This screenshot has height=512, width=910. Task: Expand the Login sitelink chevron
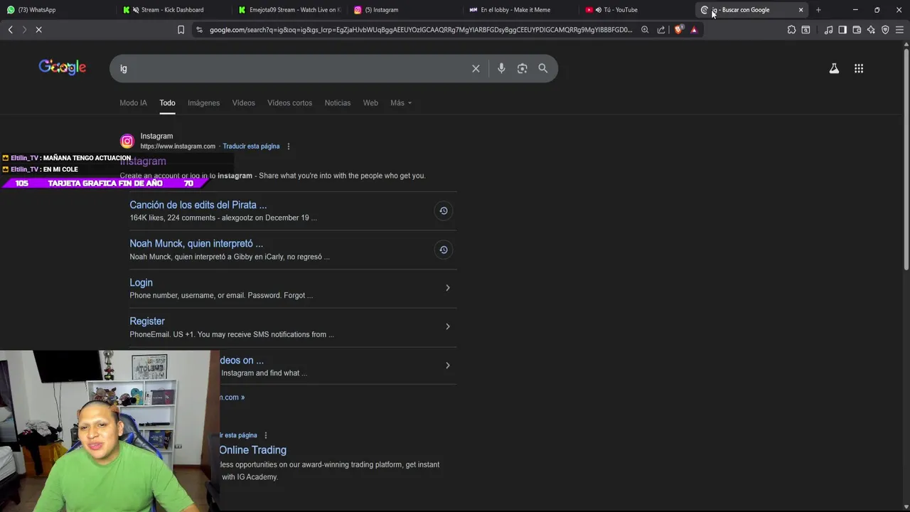point(447,288)
